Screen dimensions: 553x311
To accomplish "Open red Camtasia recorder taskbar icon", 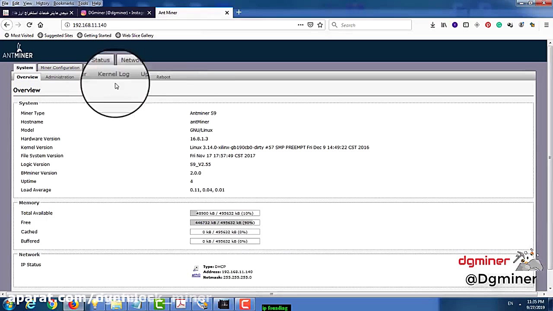I will tap(245, 305).
